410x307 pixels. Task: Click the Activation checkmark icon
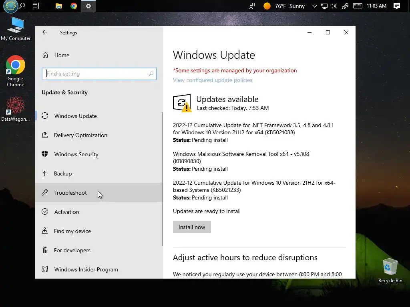[x=45, y=211]
